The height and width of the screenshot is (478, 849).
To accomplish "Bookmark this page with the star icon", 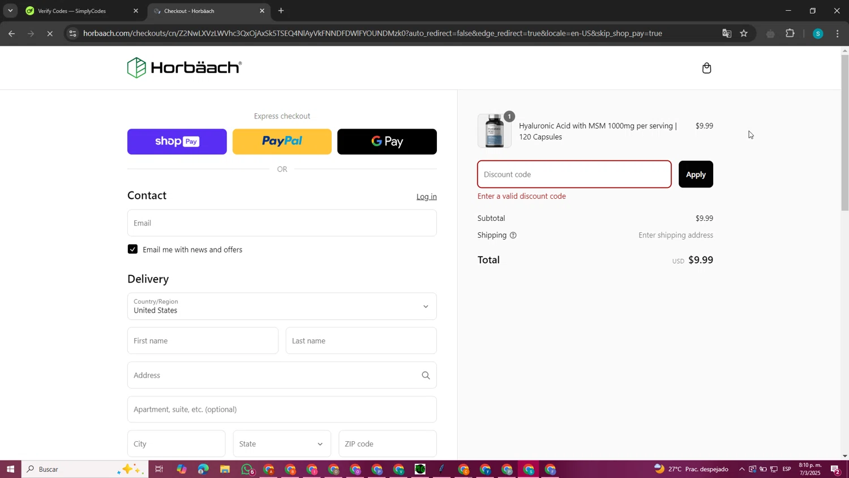I will [x=744, y=33].
